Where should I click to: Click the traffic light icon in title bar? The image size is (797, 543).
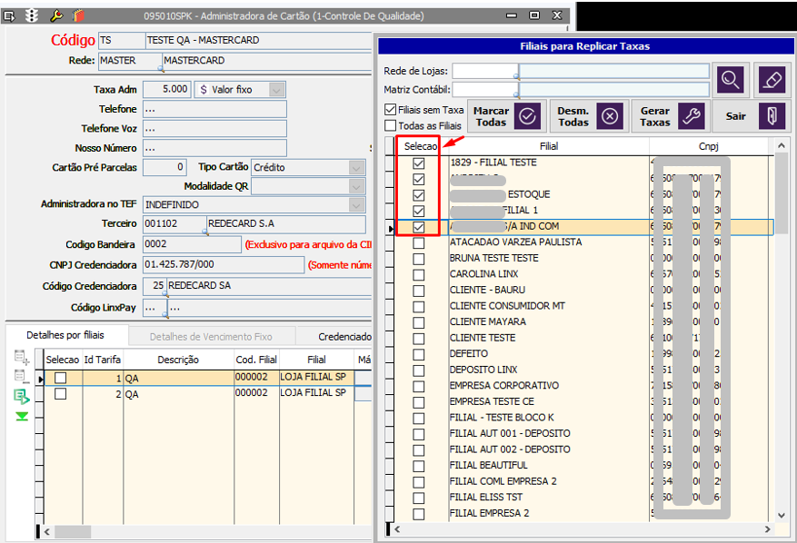click(x=32, y=15)
